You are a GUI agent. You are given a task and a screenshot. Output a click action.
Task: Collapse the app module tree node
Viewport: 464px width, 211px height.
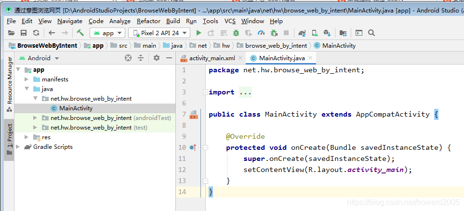[x=18, y=70]
